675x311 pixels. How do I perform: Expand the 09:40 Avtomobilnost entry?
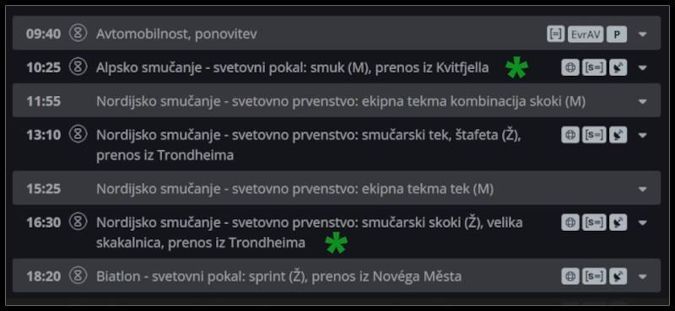[642, 34]
